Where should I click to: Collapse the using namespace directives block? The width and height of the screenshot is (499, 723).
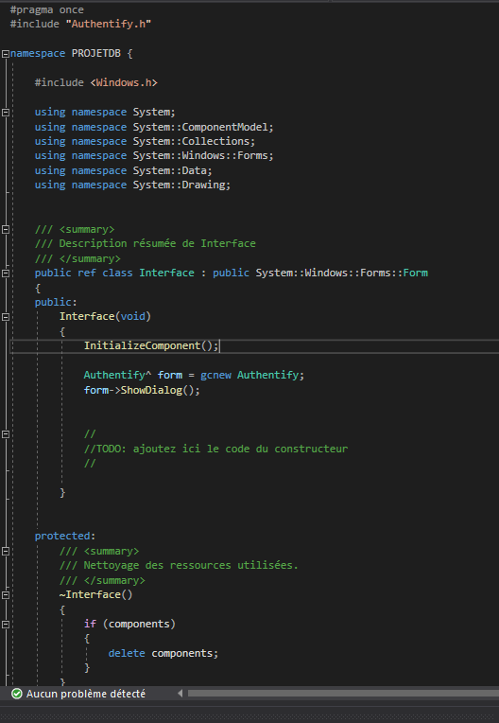6,113
